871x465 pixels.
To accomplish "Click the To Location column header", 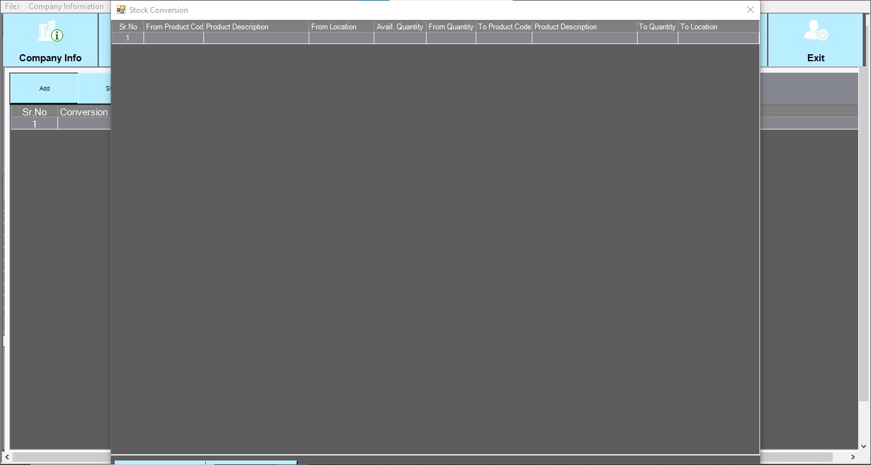I will tap(718, 27).
